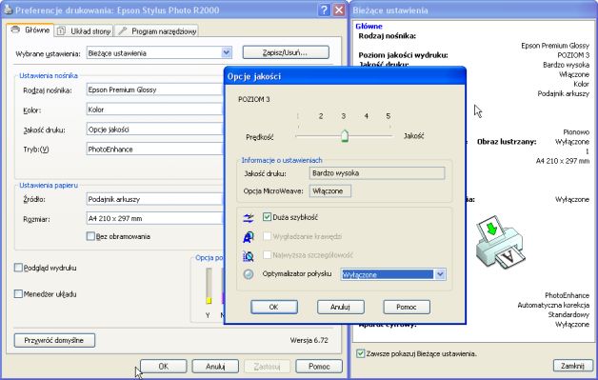Toggle the Wygładzanie krawędzi checkbox

267,236
